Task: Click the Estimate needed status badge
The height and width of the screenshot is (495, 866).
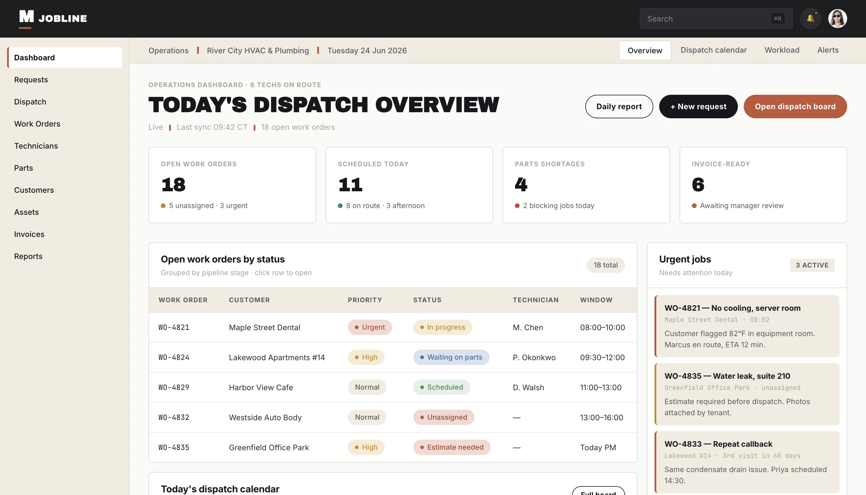Action: [x=452, y=447]
